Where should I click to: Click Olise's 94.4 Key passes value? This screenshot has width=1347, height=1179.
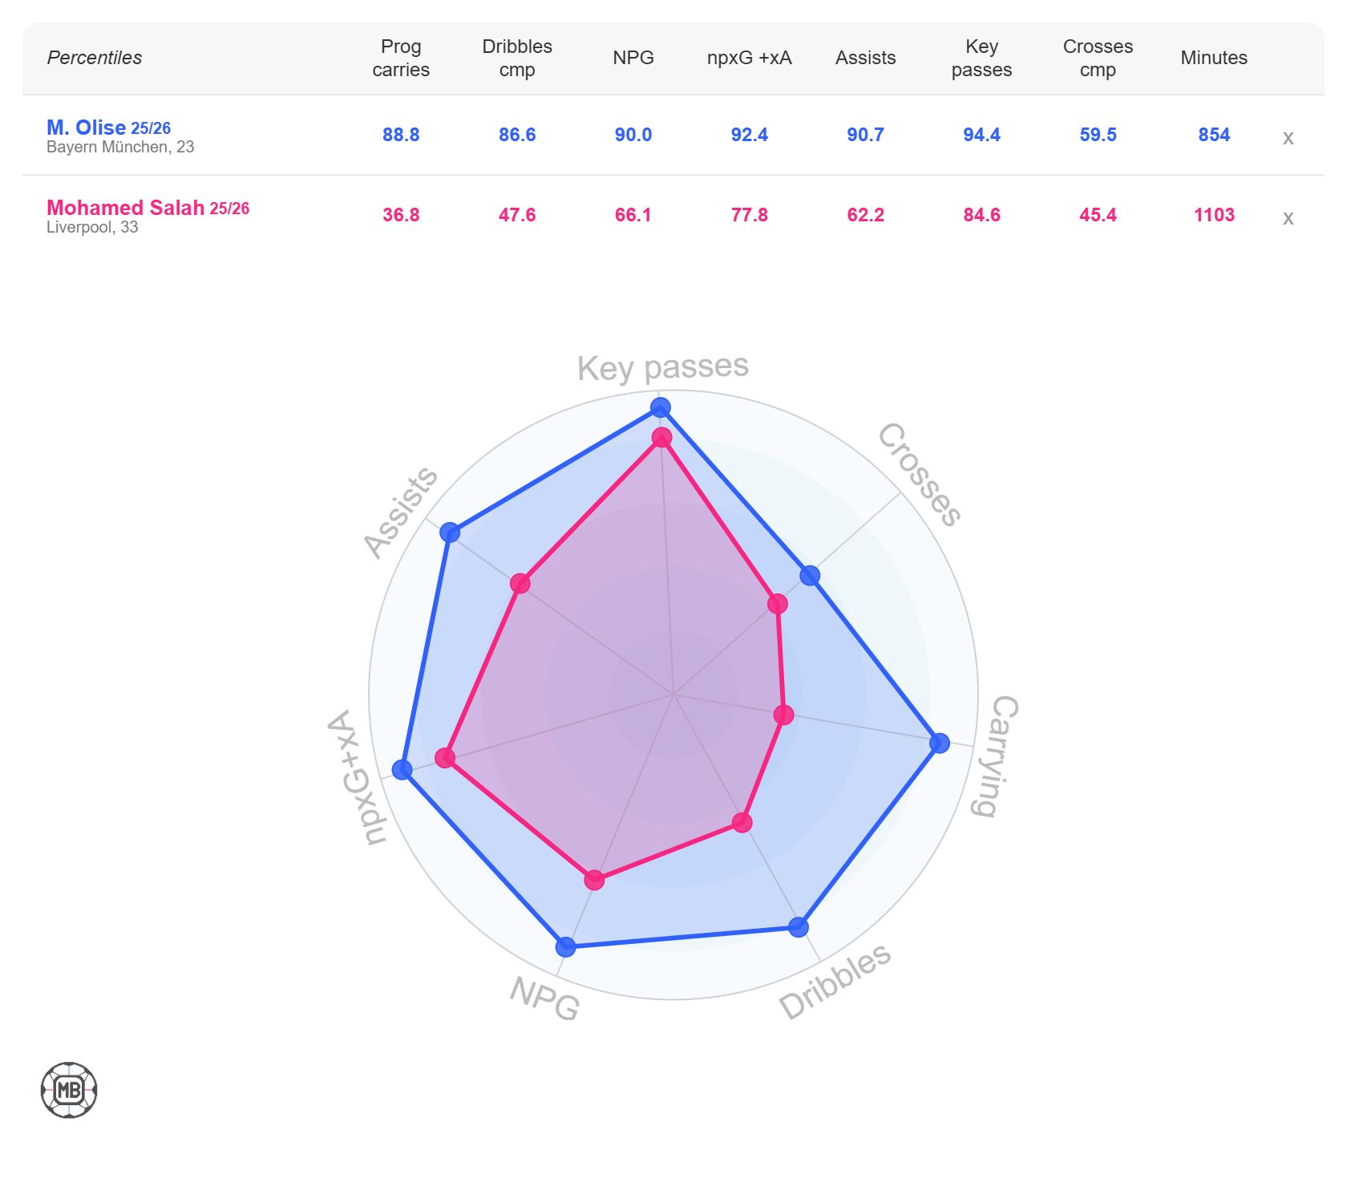(x=981, y=135)
